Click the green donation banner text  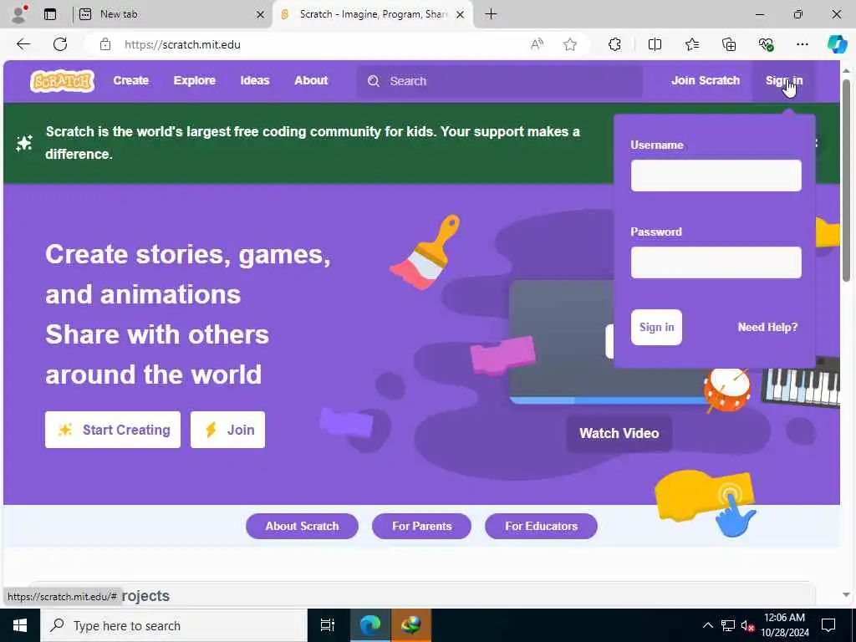(x=313, y=142)
